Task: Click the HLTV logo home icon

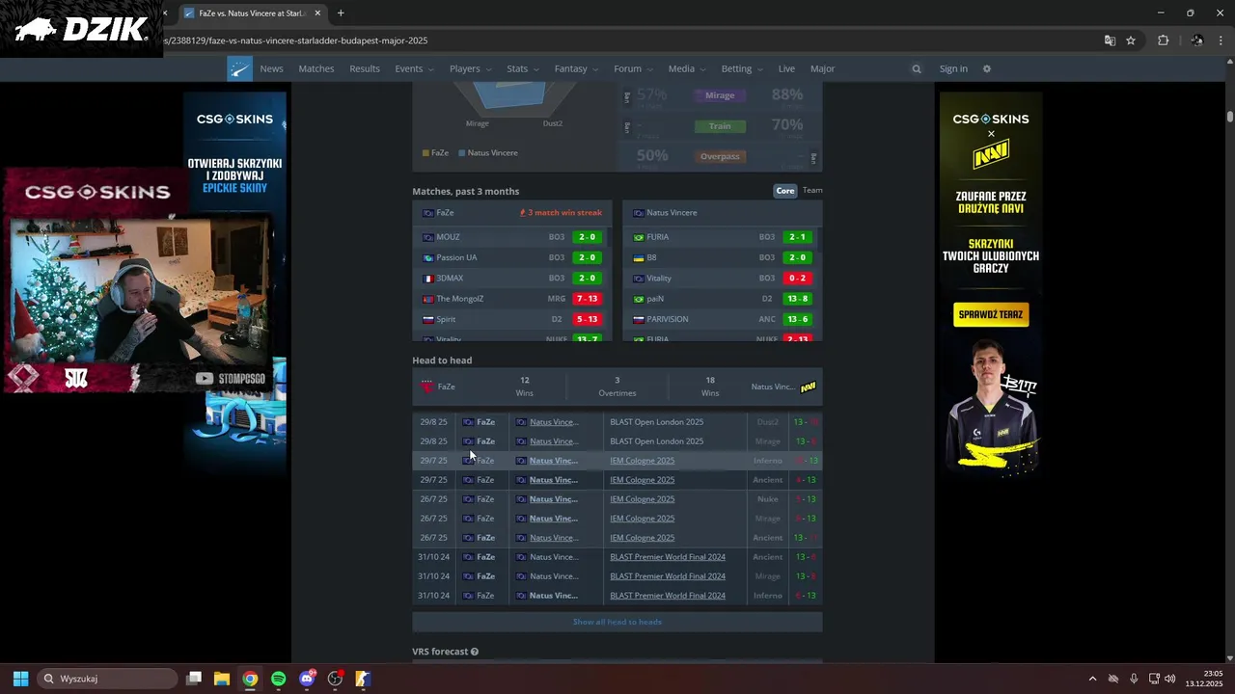Action: click(x=239, y=68)
